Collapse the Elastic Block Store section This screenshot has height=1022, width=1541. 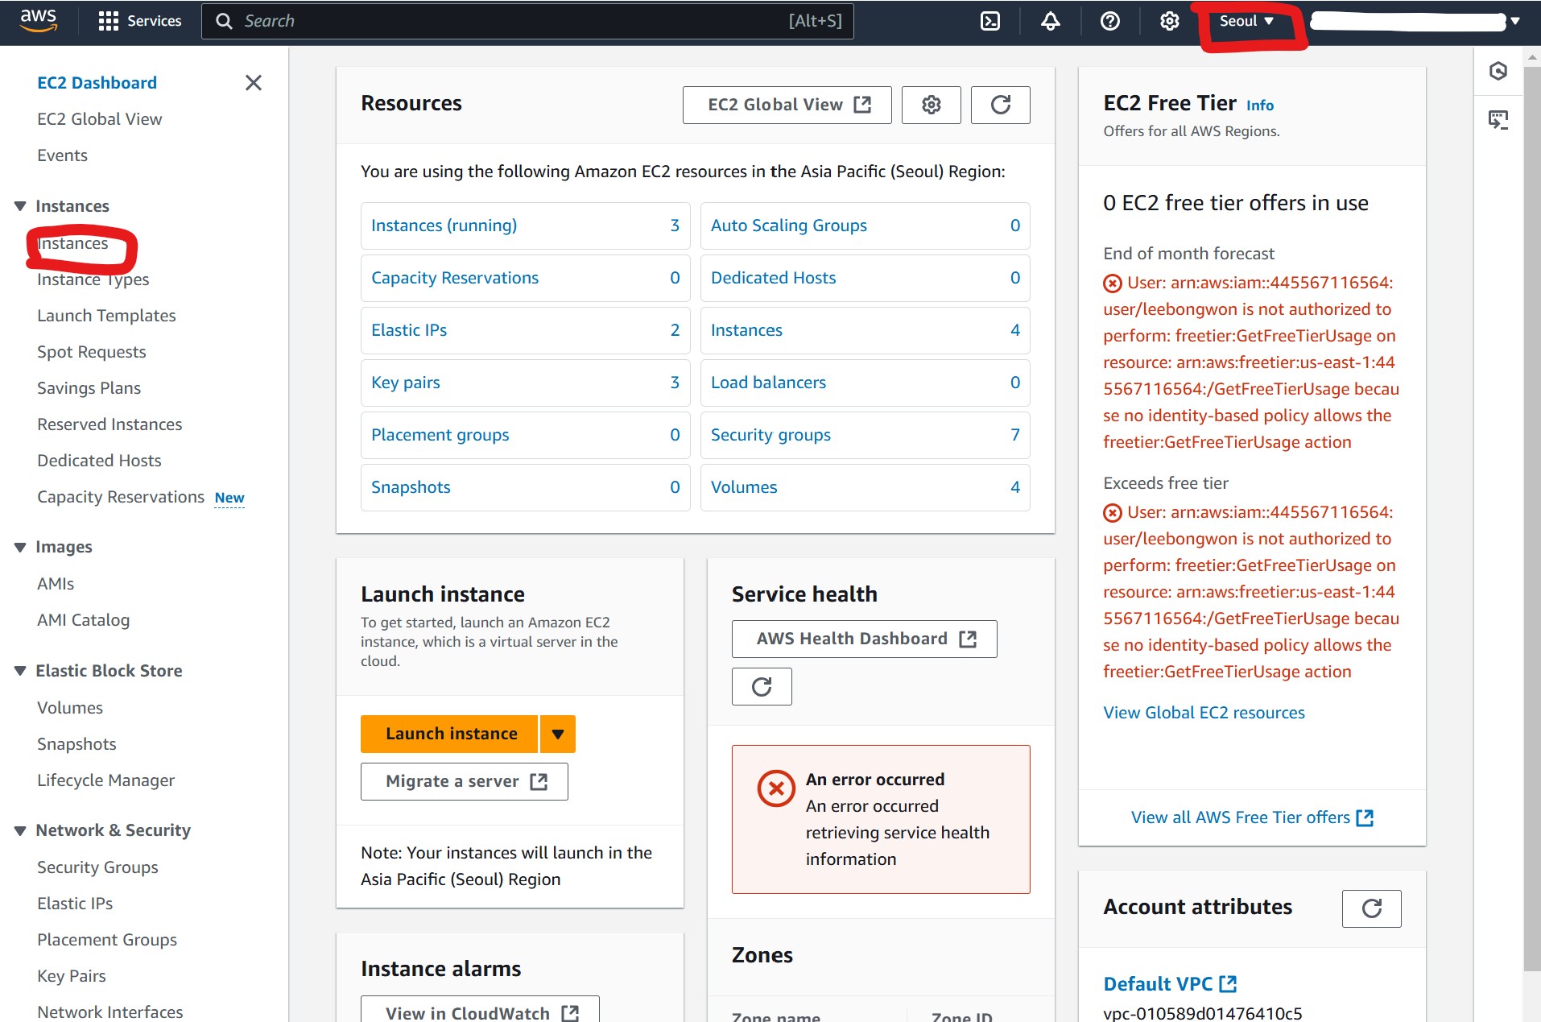tap(20, 671)
